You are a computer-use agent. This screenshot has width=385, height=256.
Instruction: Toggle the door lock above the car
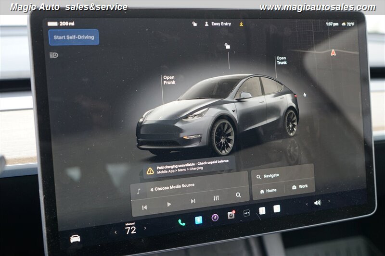(x=227, y=46)
